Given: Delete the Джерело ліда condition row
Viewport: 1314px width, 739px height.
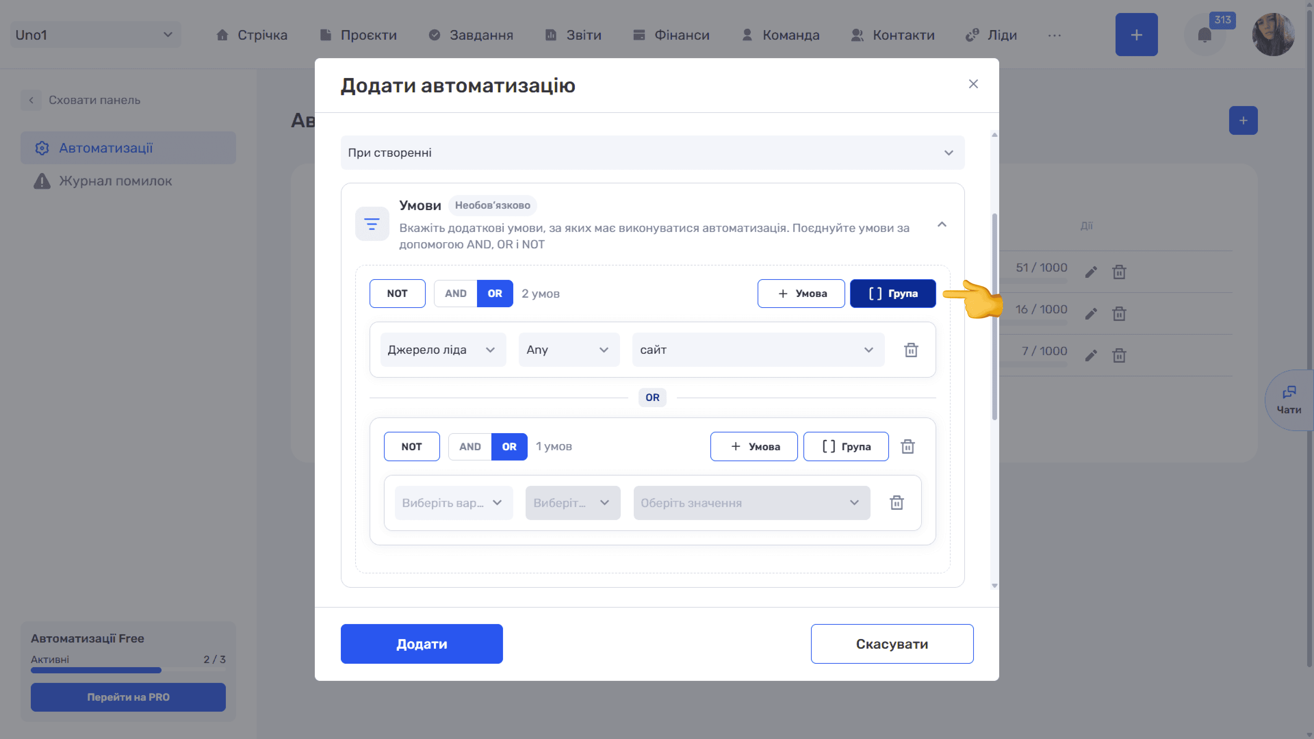Looking at the screenshot, I should pyautogui.click(x=911, y=350).
